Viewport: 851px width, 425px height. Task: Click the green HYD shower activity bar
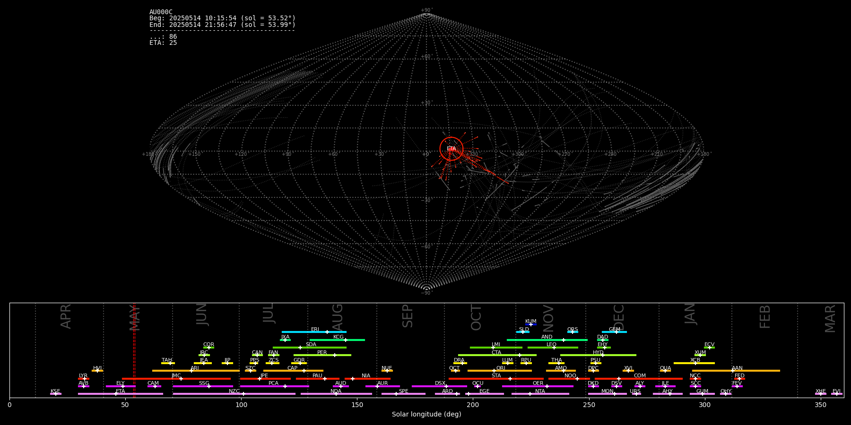click(x=598, y=355)
